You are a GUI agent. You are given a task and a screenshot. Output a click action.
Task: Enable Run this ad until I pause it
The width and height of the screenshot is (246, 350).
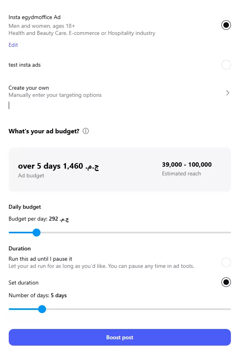[x=226, y=262]
